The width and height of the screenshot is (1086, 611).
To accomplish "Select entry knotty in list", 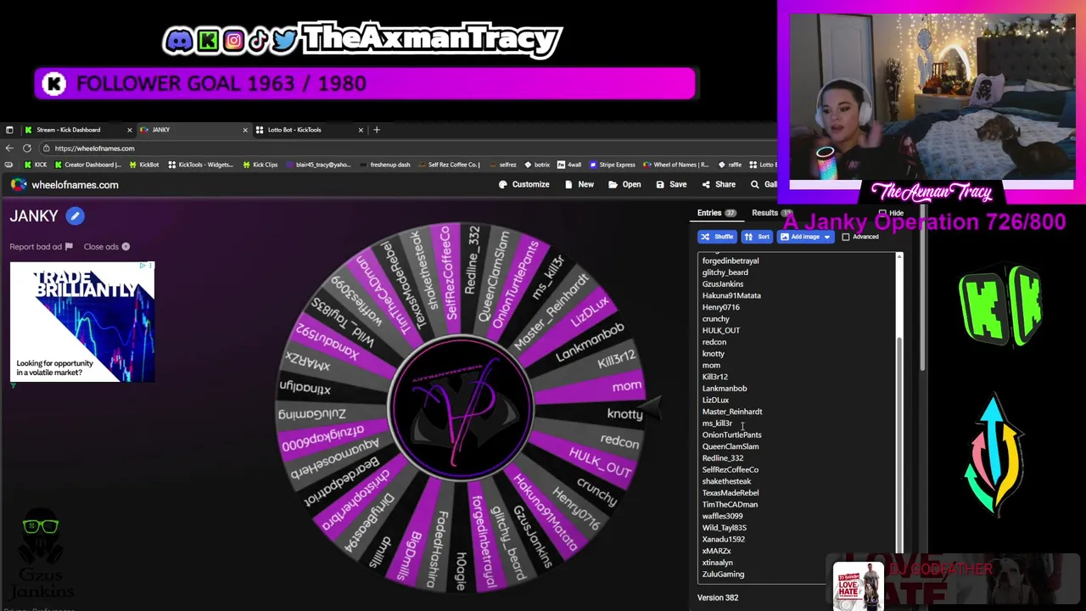I will coord(714,353).
